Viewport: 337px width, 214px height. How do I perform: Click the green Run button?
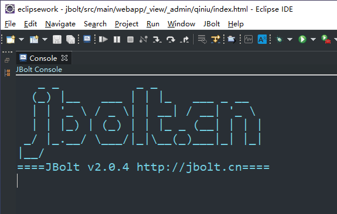302,39
